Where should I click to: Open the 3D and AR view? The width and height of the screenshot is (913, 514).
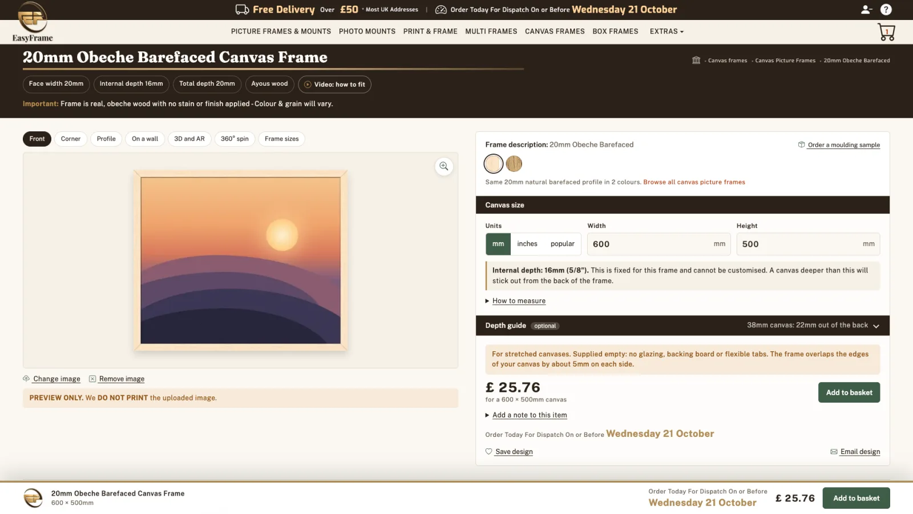(189, 139)
